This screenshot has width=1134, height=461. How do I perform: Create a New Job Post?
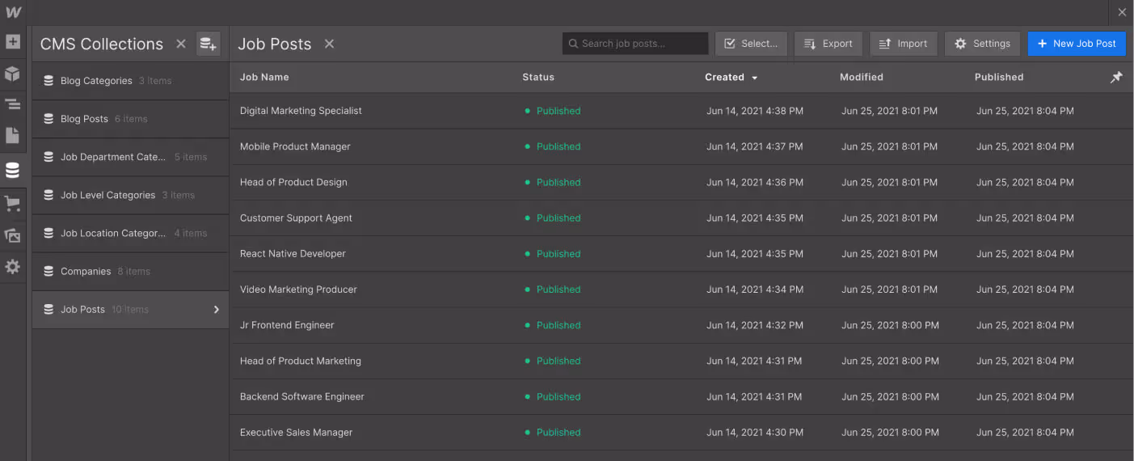coord(1077,44)
